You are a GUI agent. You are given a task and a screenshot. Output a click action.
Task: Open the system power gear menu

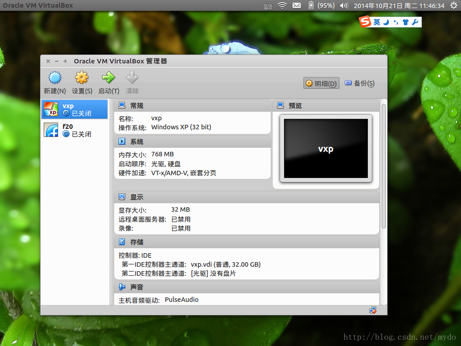[454, 5]
